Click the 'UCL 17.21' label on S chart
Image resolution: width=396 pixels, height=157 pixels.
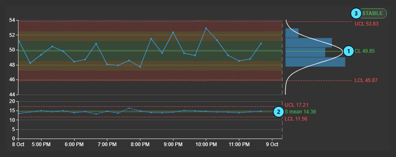(x=297, y=105)
